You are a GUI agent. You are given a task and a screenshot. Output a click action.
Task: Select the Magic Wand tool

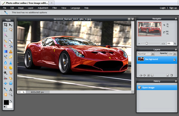click(x=5, y=35)
